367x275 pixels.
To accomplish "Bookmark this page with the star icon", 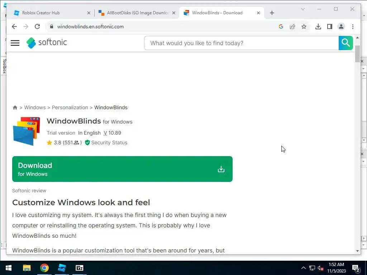I will pyautogui.click(x=304, y=26).
